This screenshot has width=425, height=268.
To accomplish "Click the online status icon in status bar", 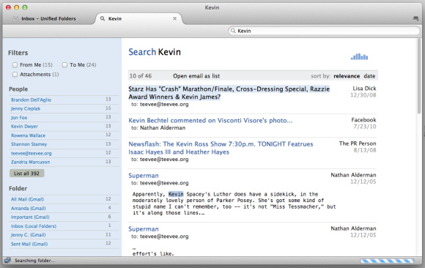I will 7,261.
